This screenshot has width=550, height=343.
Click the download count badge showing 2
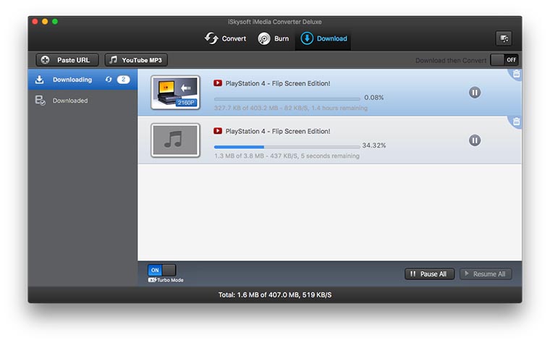coord(124,80)
